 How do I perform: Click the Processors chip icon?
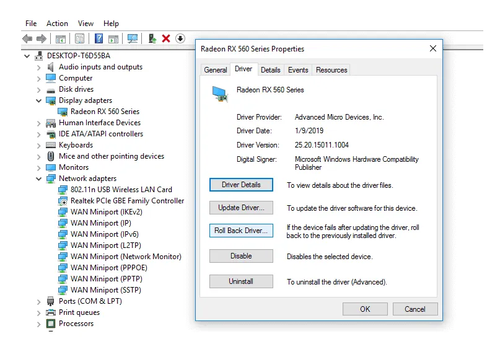coord(51,324)
